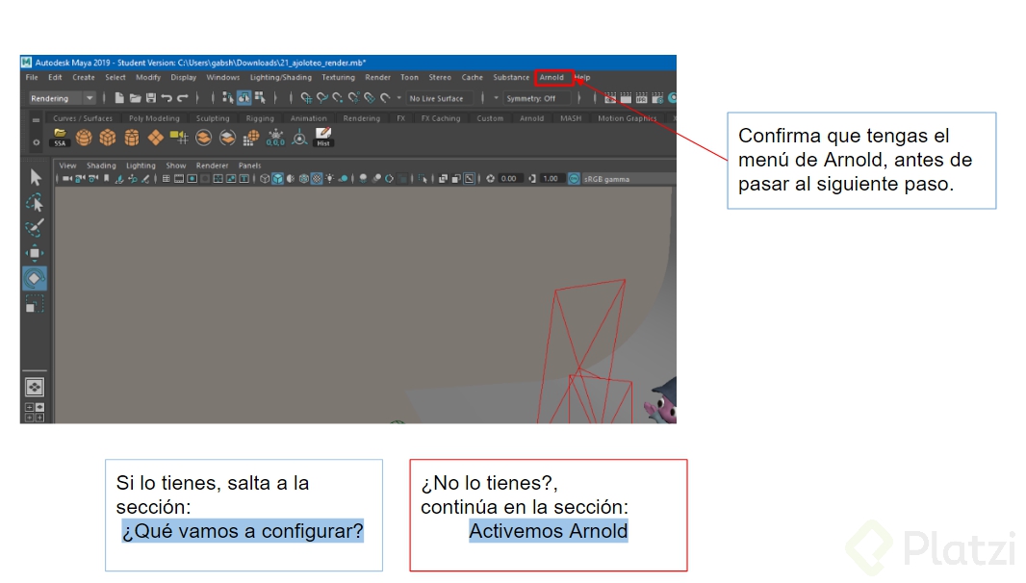This screenshot has height=583, width=1026.
Task: Select the Scale tool
Action: 35,304
